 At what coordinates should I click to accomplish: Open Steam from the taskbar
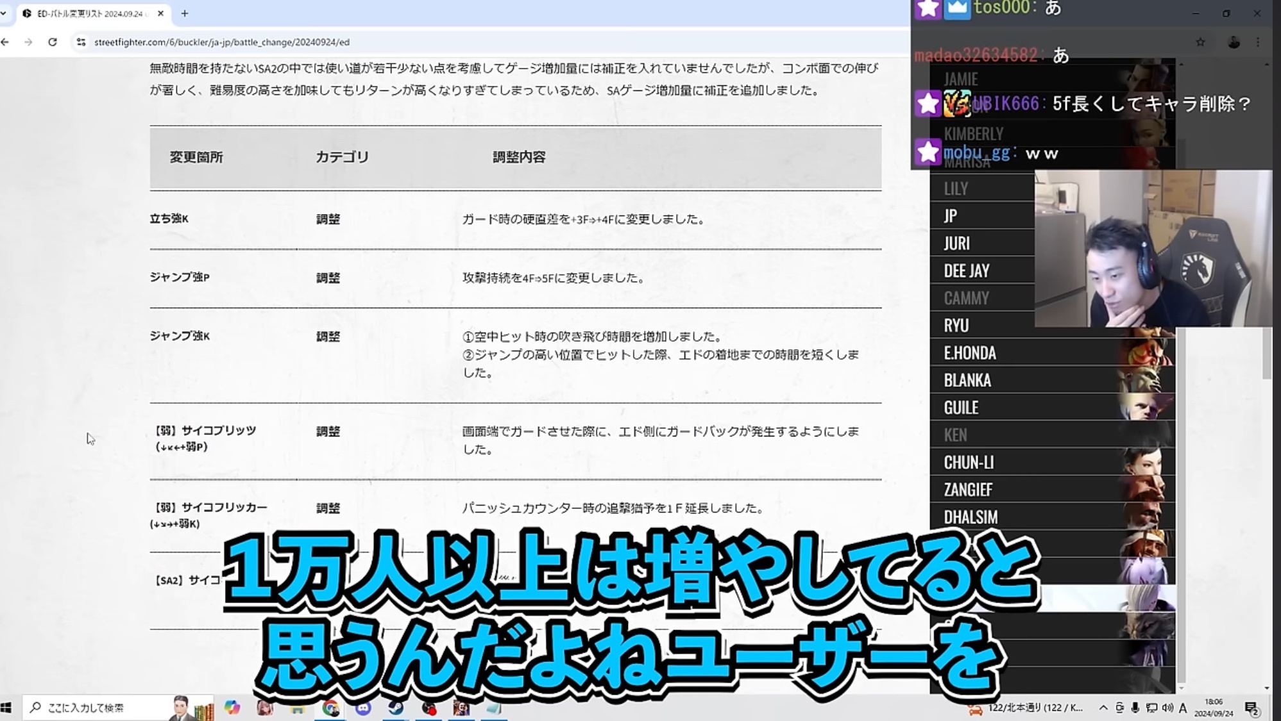tap(396, 708)
